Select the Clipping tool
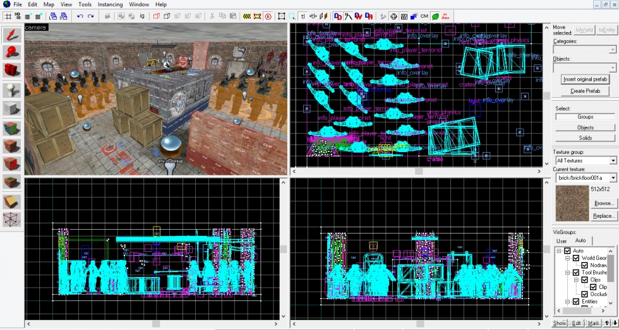Screen dimensions: 619x330 click(12, 201)
